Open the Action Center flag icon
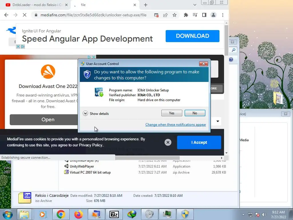 (x=257, y=215)
